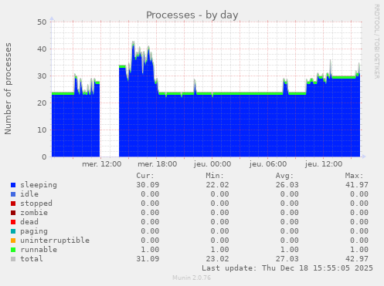
Task: Click total minimum value 23.02
Action: point(217,259)
